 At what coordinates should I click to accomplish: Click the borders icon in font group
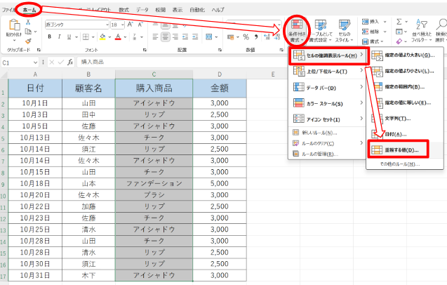click(x=84, y=37)
